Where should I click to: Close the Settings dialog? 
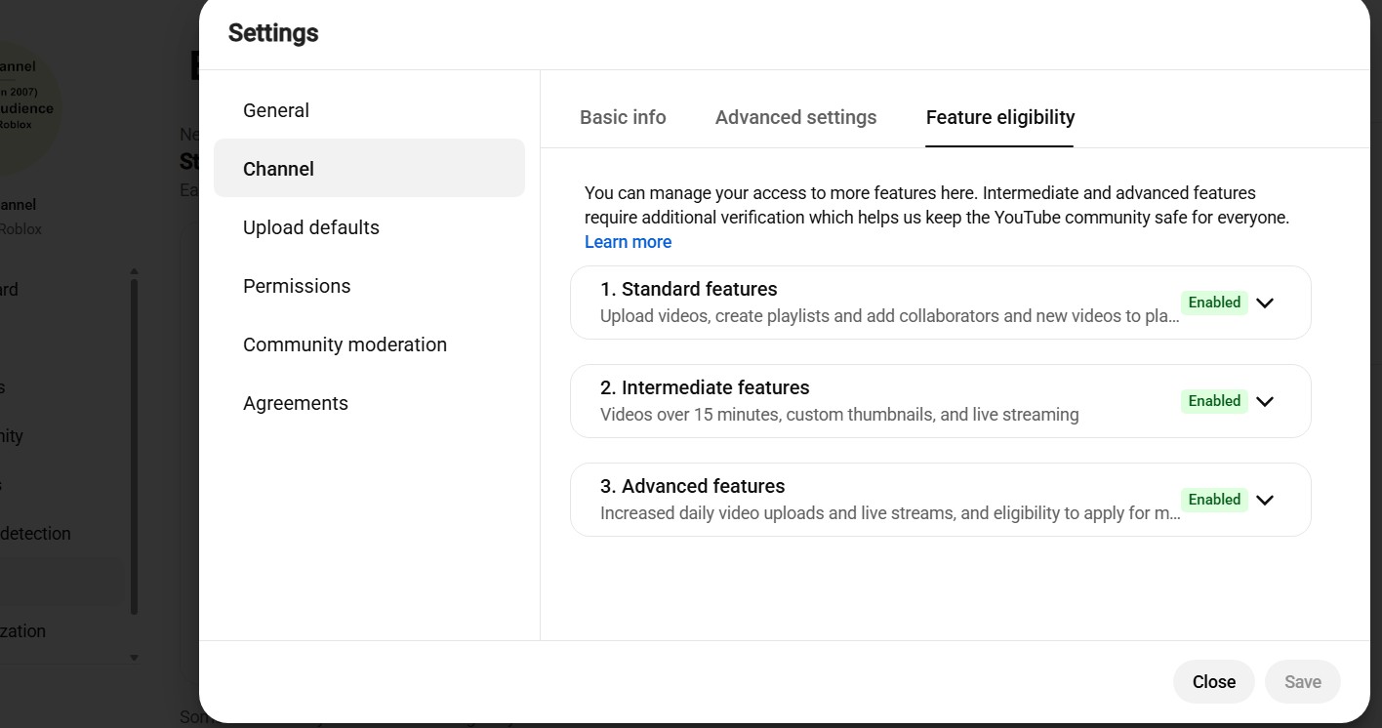pyautogui.click(x=1213, y=682)
